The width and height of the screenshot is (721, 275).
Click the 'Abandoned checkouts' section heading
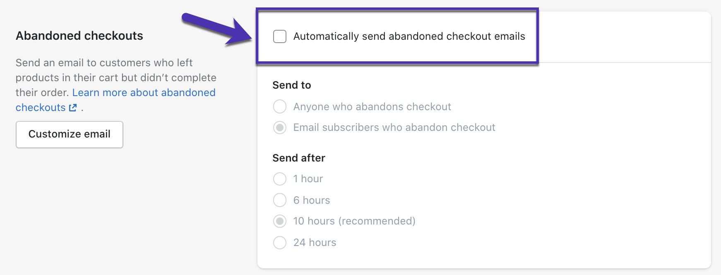point(79,36)
